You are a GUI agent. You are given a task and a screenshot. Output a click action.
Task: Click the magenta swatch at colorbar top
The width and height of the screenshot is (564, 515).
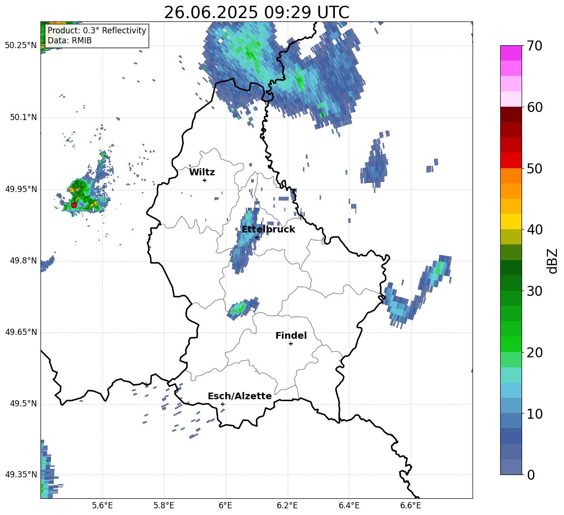(x=511, y=53)
